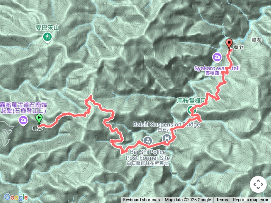Click the 霞喀羅古道石鹿端起點 label
The image size is (271, 203).
point(23,108)
